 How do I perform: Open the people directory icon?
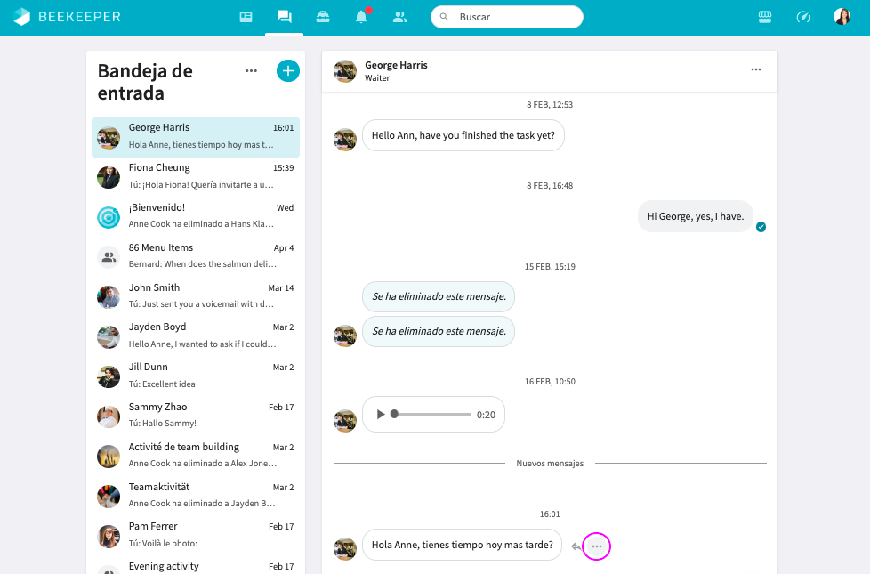click(399, 17)
